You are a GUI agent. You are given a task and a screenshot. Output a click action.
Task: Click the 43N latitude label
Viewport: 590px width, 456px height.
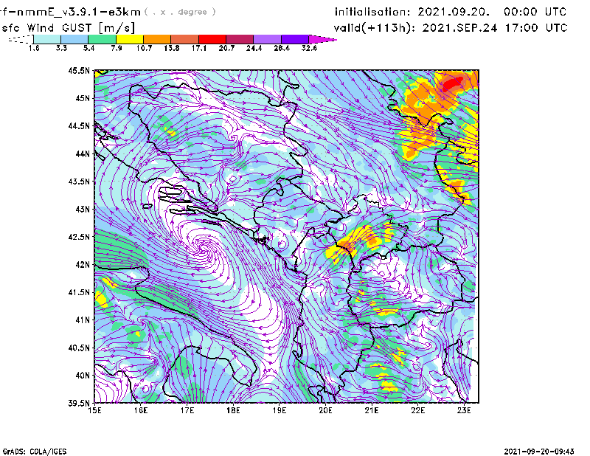click(x=83, y=209)
